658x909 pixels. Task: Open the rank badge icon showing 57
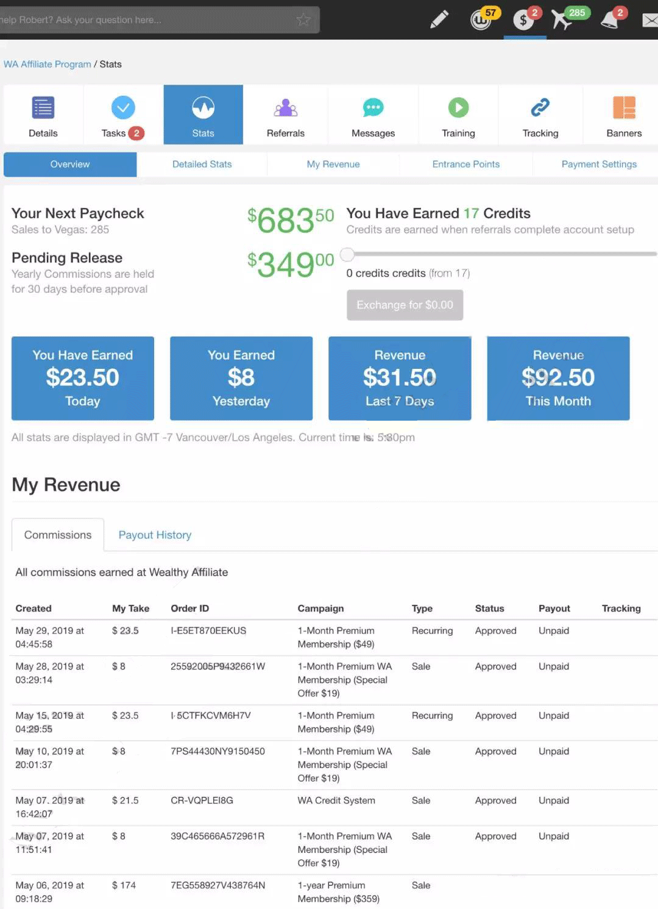[481, 20]
